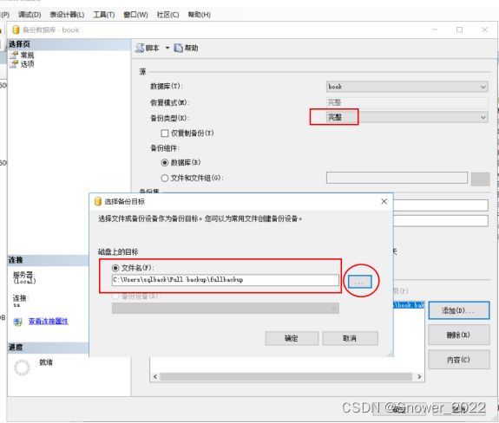Open the Database (数据库) dropdown showing book
This screenshot has height=423, width=499.
coord(407,87)
